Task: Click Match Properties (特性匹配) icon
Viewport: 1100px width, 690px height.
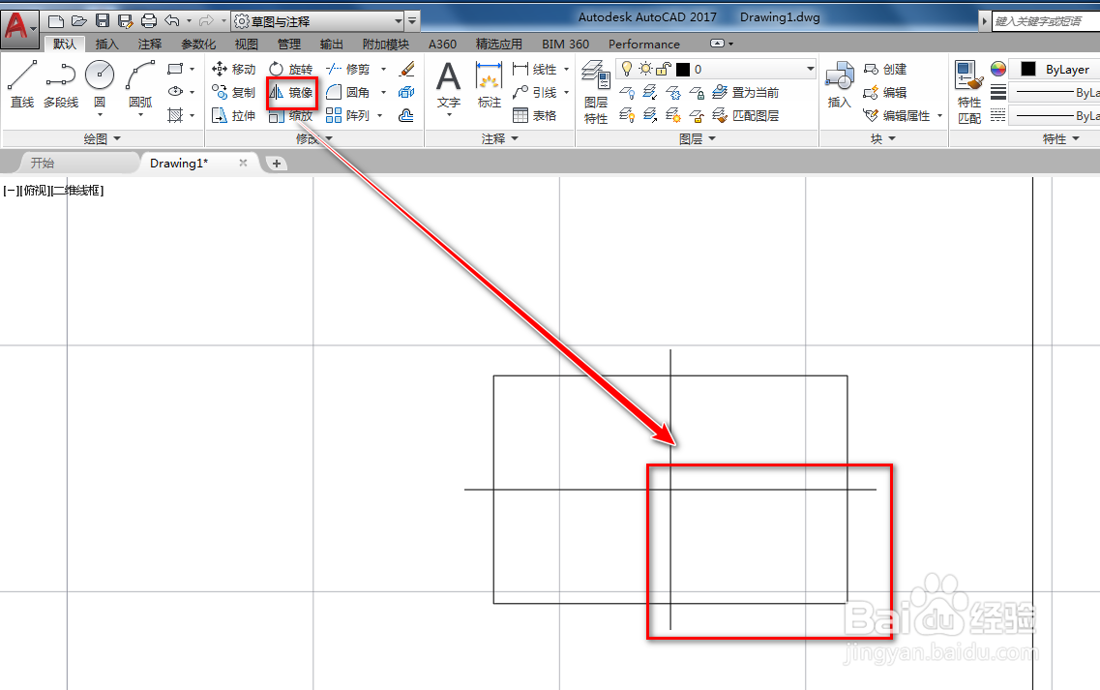Action: (969, 93)
